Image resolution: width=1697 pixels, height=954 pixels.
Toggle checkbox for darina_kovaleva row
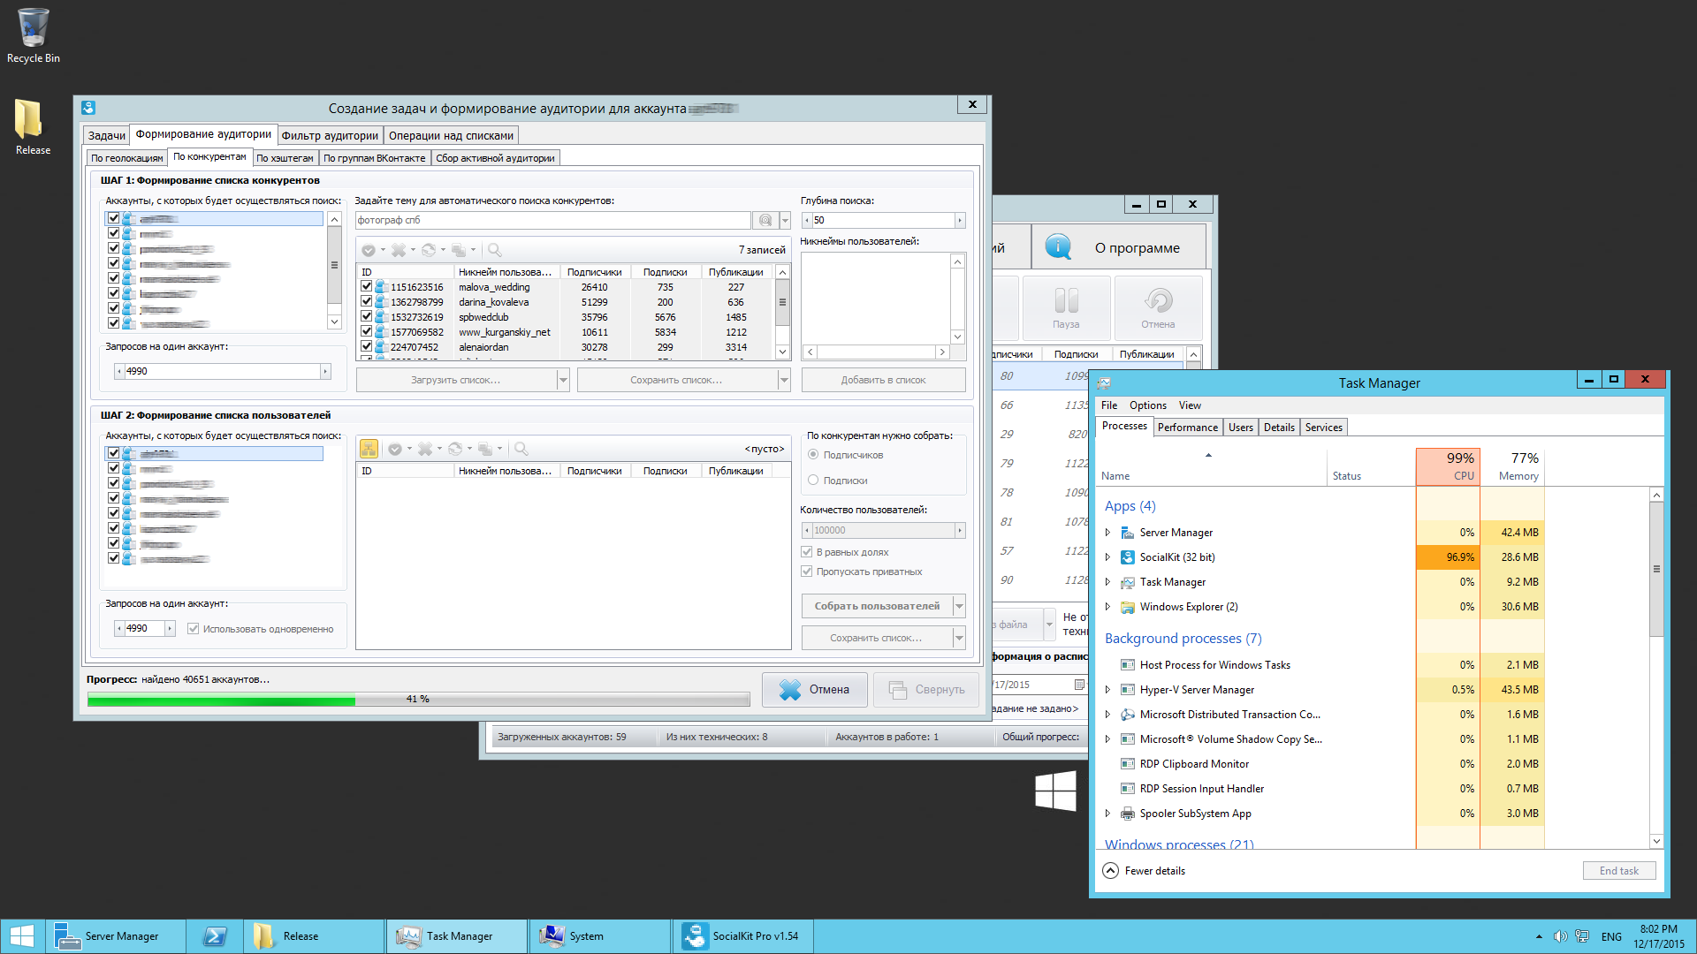click(367, 302)
